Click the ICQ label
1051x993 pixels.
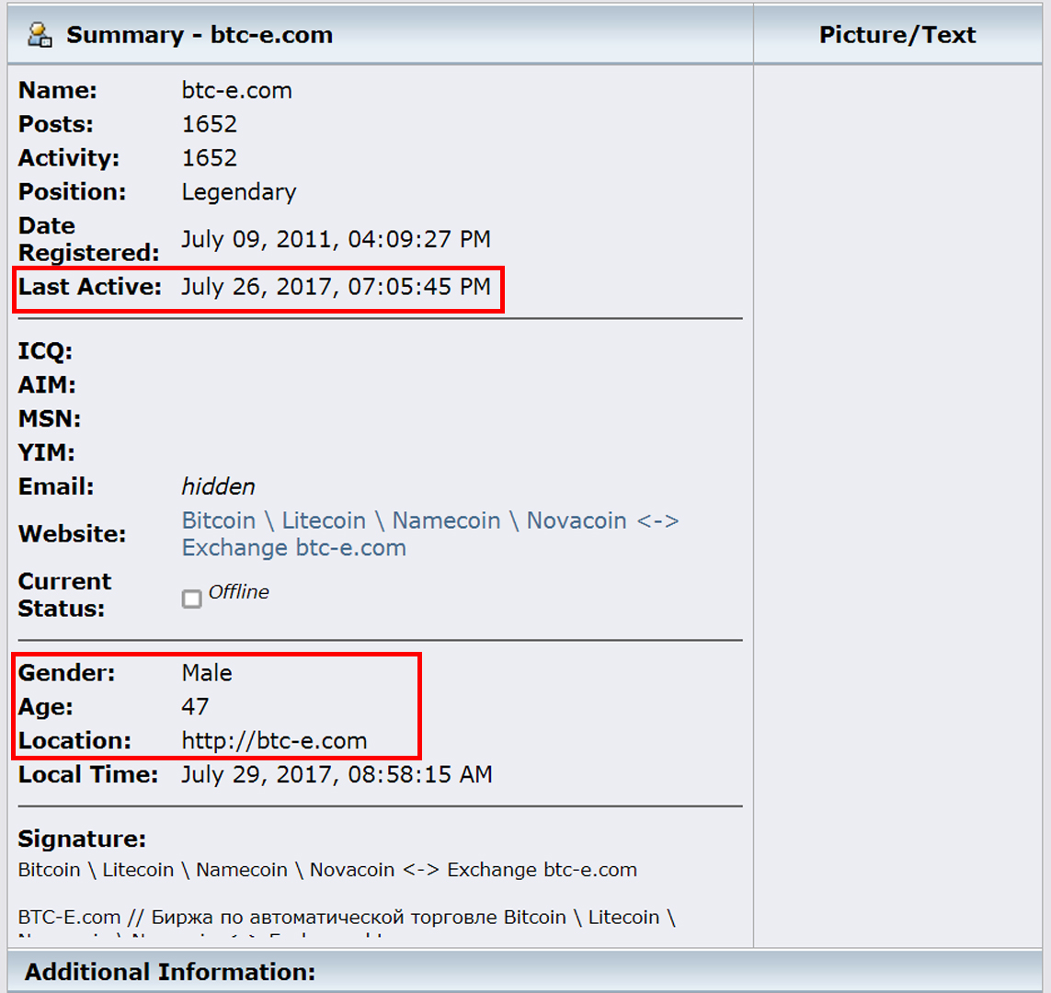(46, 351)
